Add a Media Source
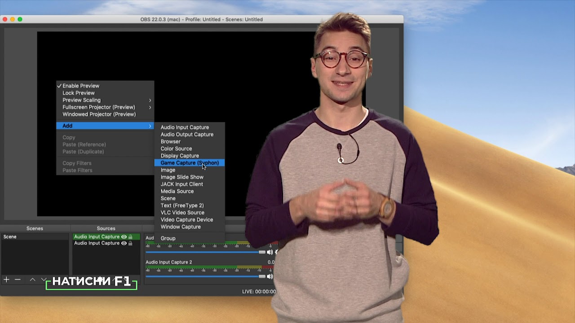 190,192
